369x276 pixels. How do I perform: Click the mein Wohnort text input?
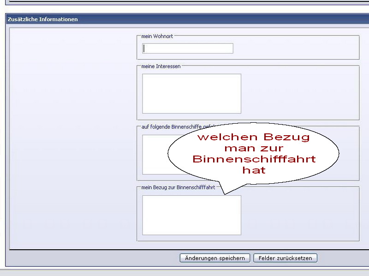point(188,48)
